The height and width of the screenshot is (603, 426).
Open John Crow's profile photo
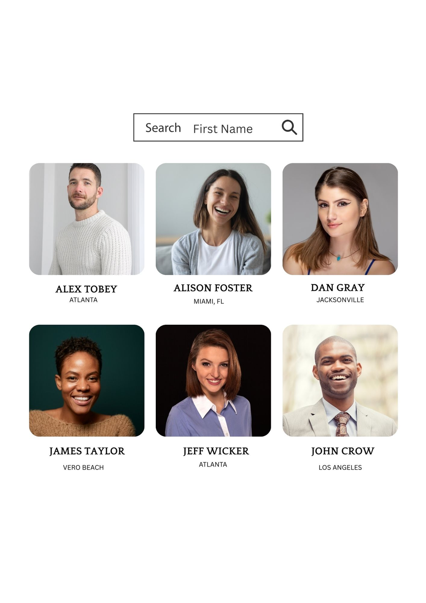pos(340,381)
